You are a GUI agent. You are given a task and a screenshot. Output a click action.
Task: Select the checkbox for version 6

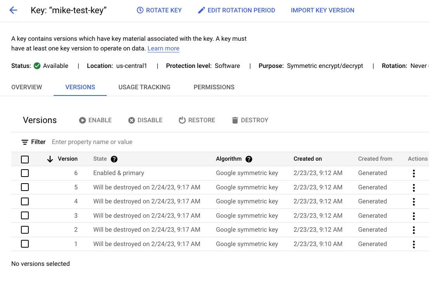click(25, 173)
